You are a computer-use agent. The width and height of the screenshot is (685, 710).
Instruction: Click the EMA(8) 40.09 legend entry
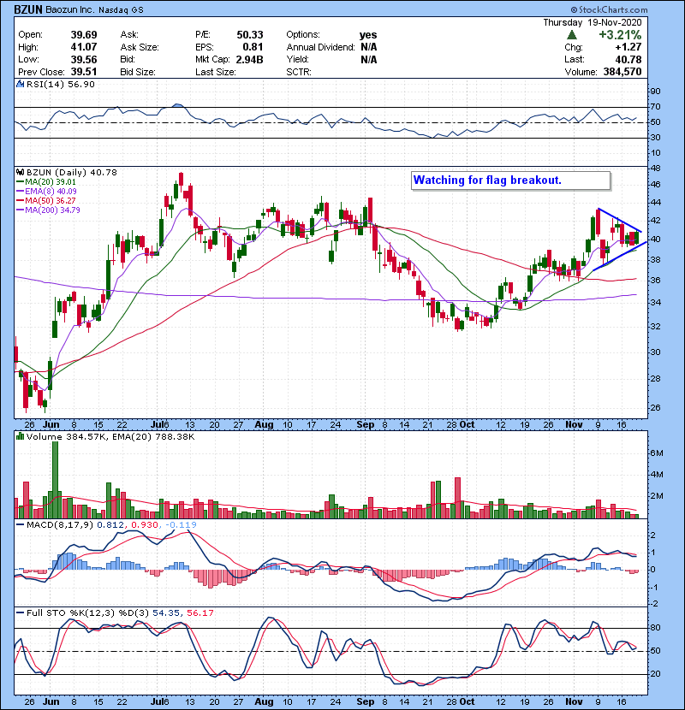pos(46,191)
